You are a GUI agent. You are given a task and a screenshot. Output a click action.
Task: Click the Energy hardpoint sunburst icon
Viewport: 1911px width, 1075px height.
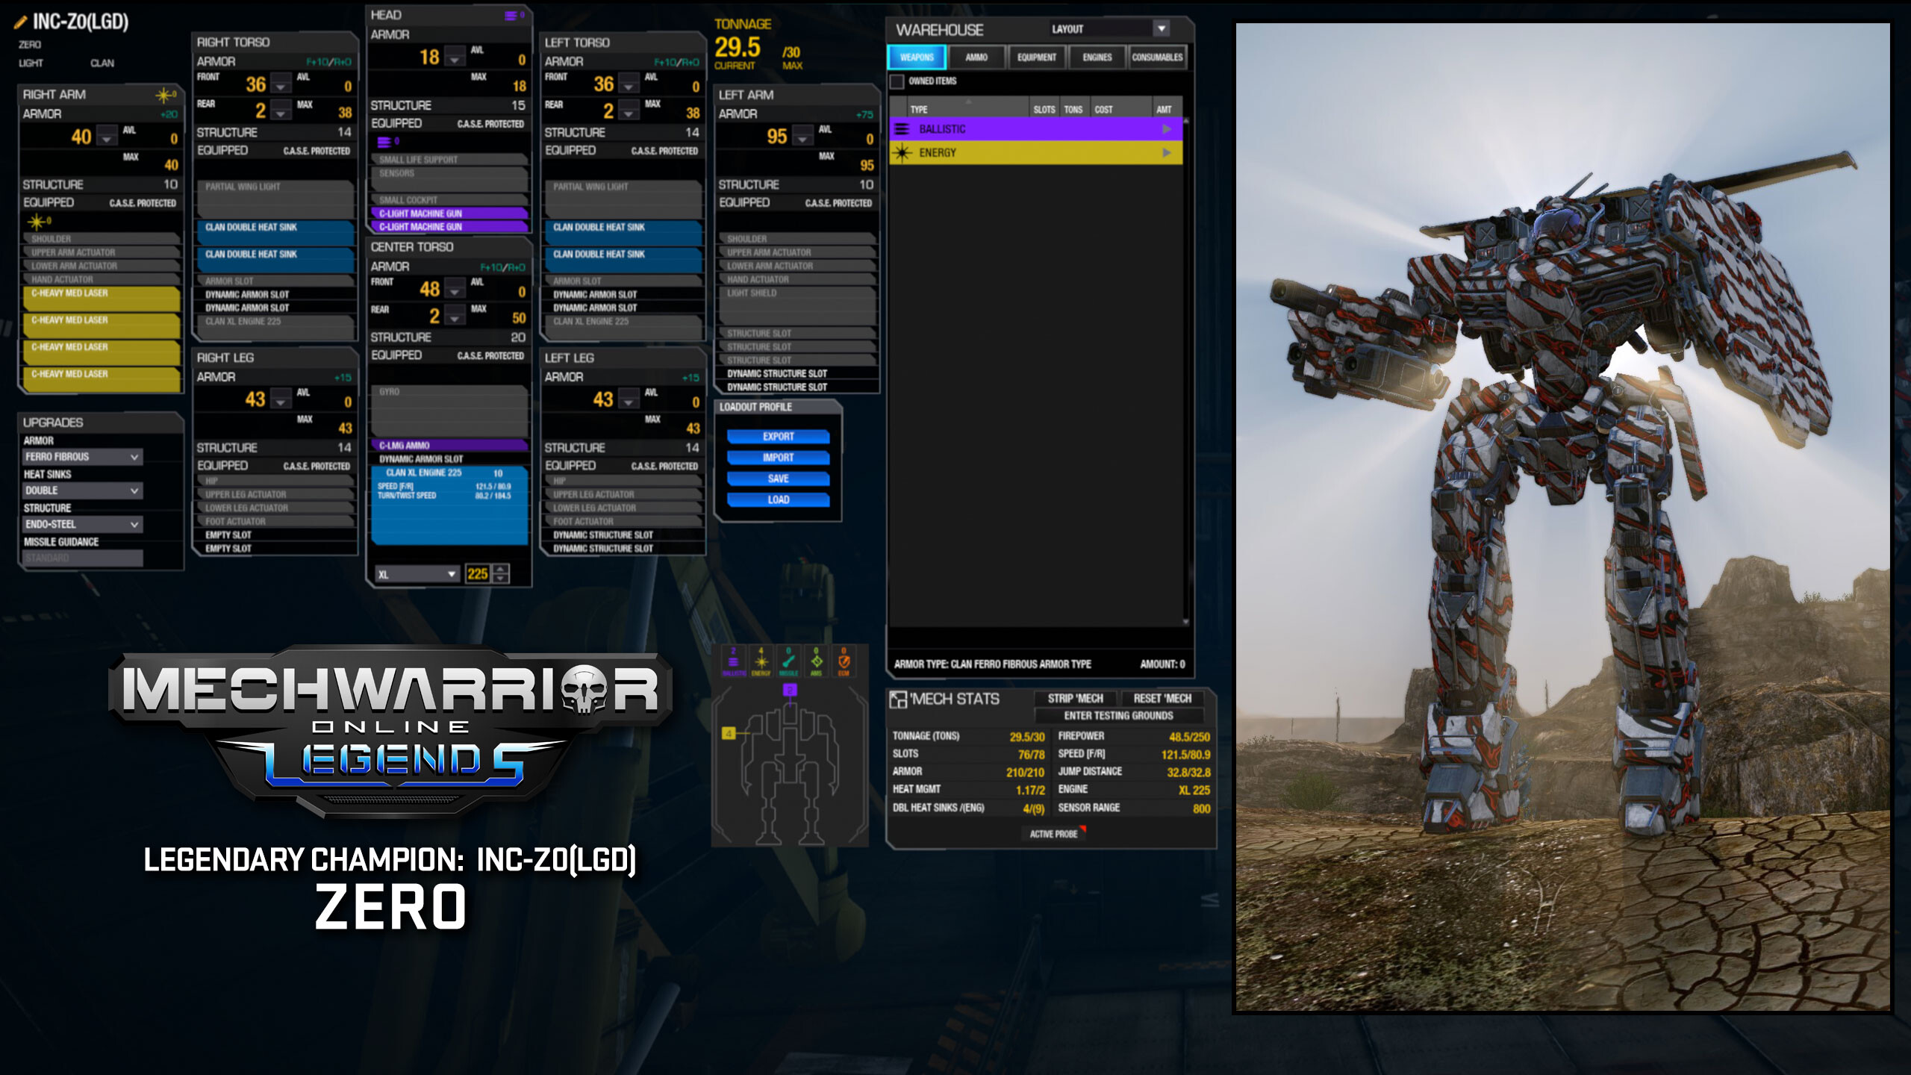tap(761, 662)
